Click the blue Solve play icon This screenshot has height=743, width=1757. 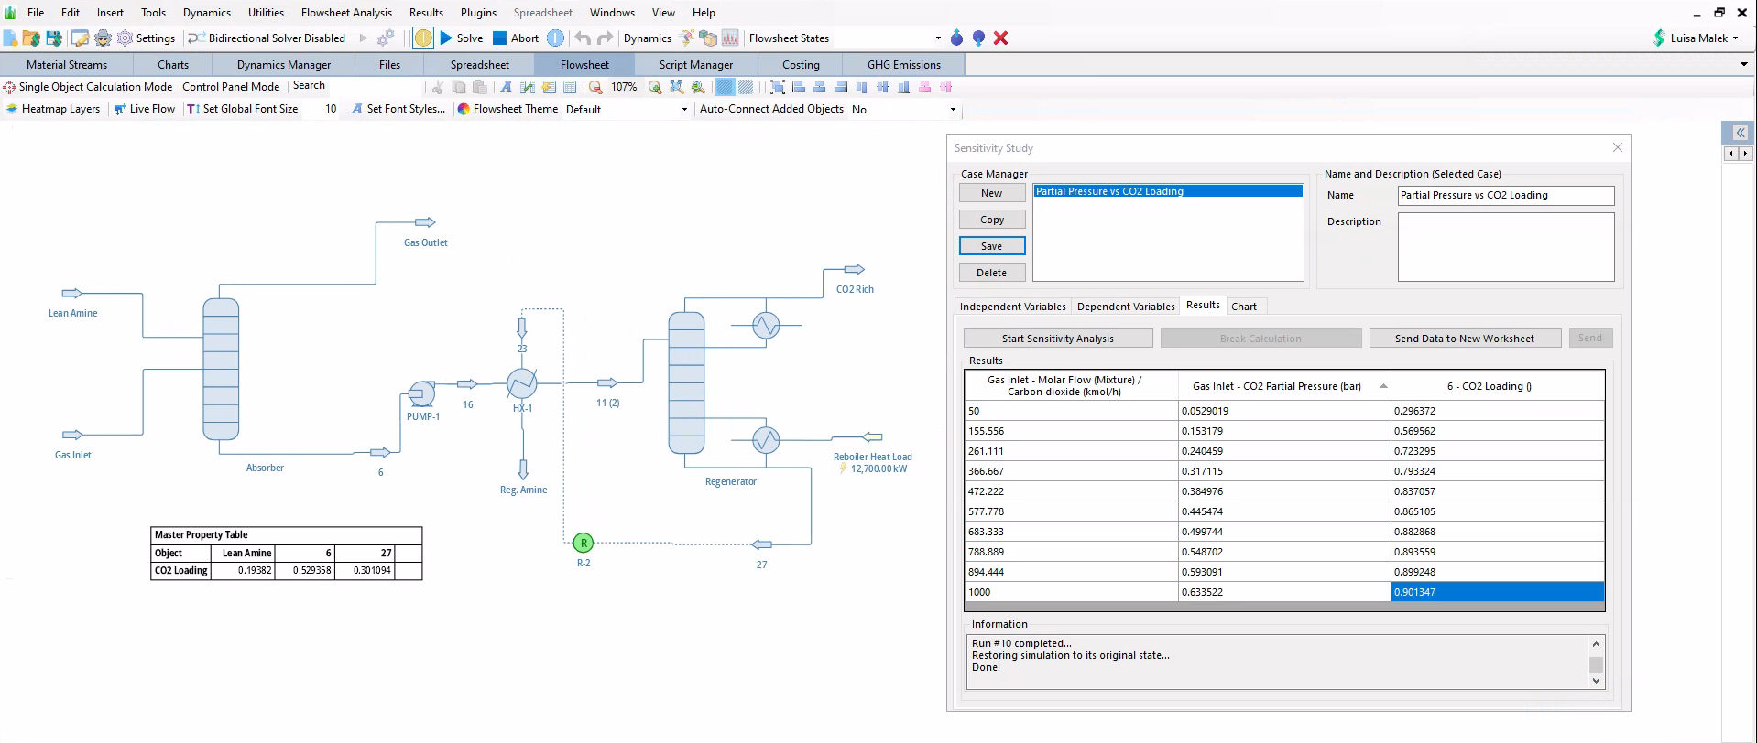point(446,38)
